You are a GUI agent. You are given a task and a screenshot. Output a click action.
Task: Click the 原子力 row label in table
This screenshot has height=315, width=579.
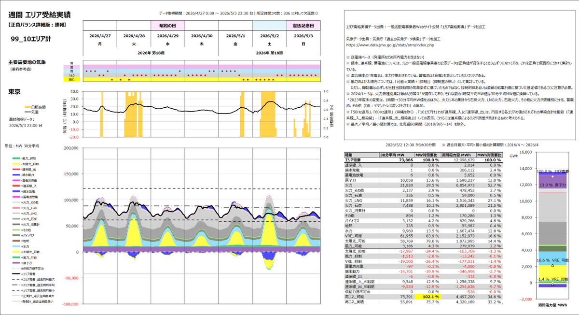point(350,179)
